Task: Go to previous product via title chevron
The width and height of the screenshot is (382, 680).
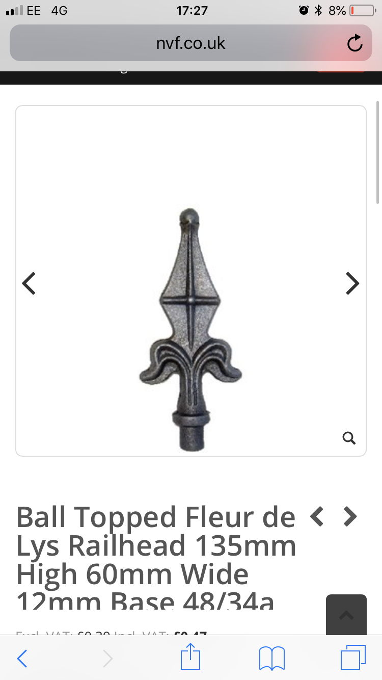Action: 317,517
